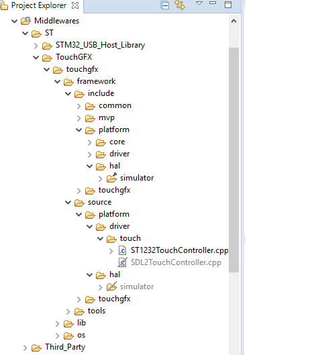Viewport: 322px width, 355px height.
Task: Click the os folder icon
Action: click(68, 336)
